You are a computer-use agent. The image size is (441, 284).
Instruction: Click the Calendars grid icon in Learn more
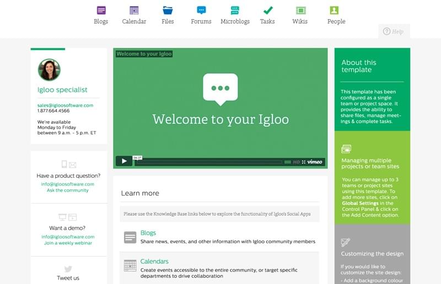tap(130, 266)
